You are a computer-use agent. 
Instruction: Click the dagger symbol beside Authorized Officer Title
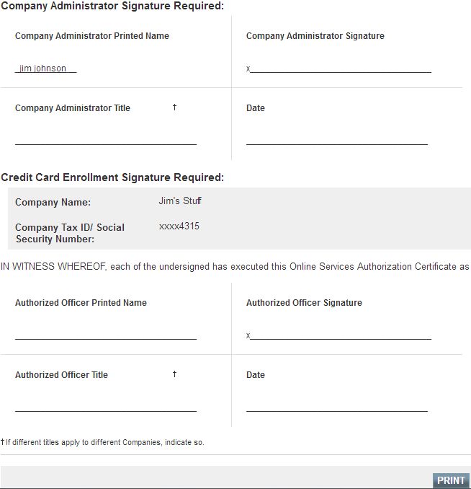pos(174,374)
